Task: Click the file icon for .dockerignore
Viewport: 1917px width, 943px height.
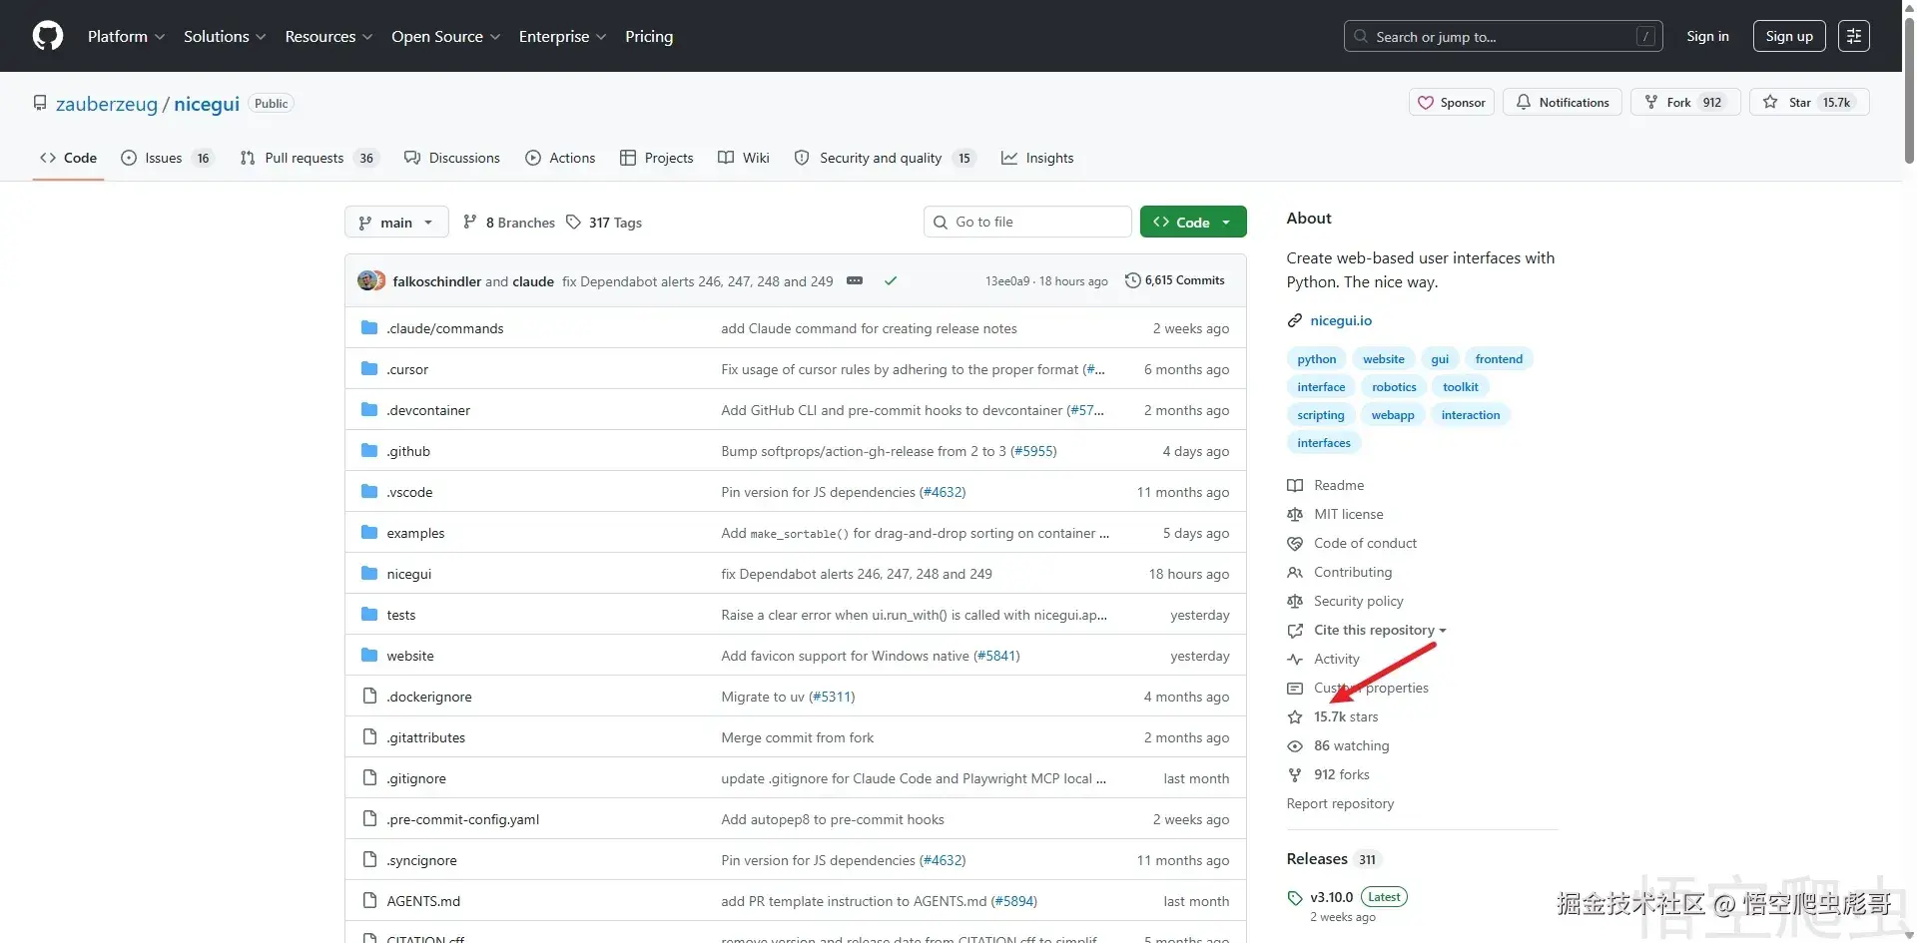Action: click(x=369, y=697)
